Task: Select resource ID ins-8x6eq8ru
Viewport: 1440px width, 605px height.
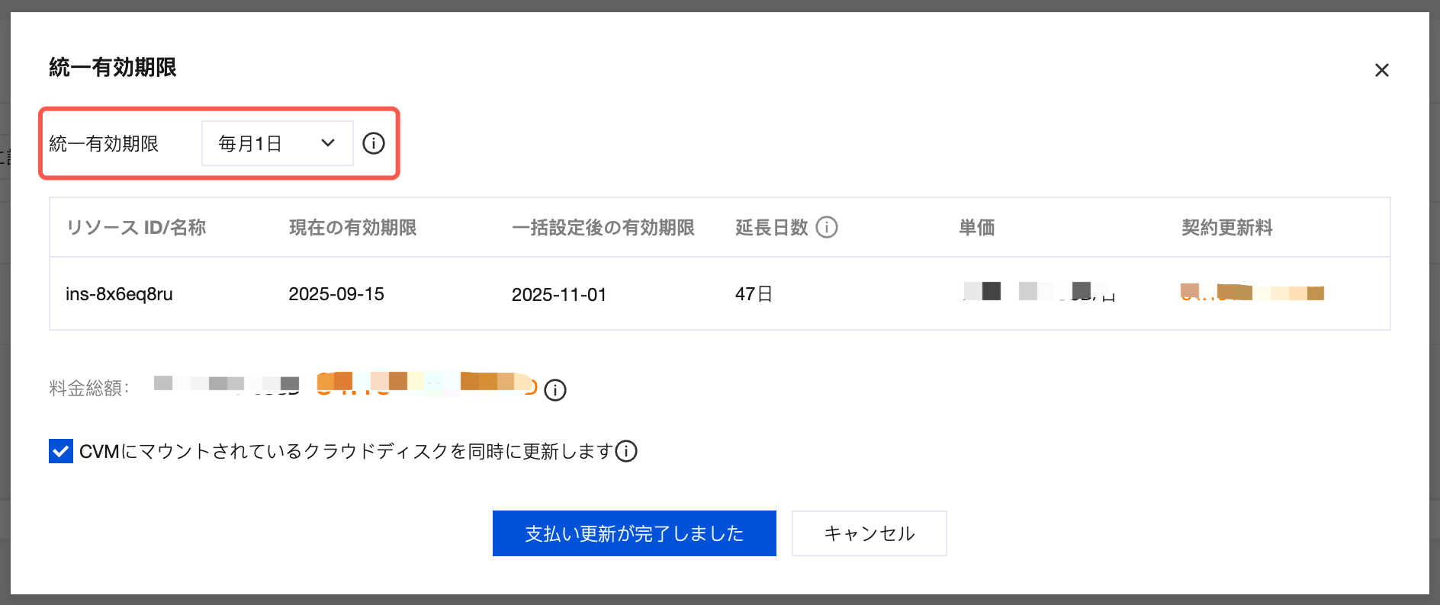Action: pos(119,294)
